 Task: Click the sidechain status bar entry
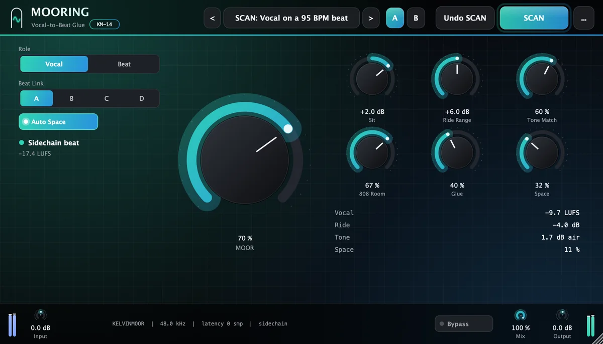click(273, 324)
